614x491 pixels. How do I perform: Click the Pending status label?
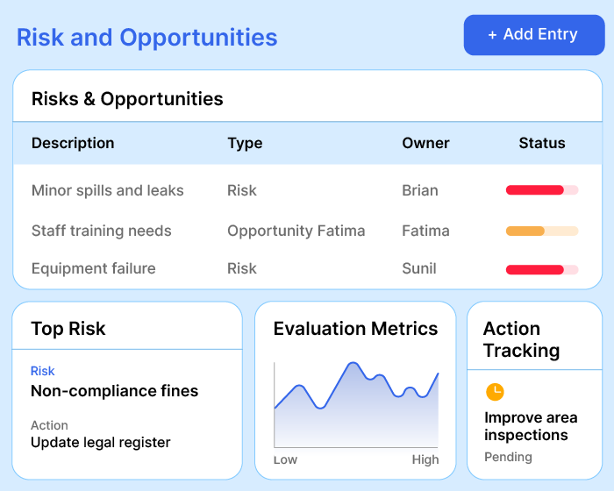tap(508, 457)
